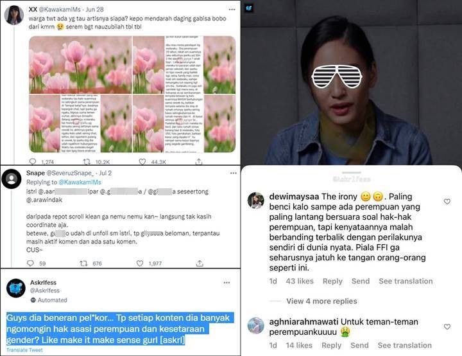Open more options on Snape's reply
462x356 pixels.
point(233,173)
